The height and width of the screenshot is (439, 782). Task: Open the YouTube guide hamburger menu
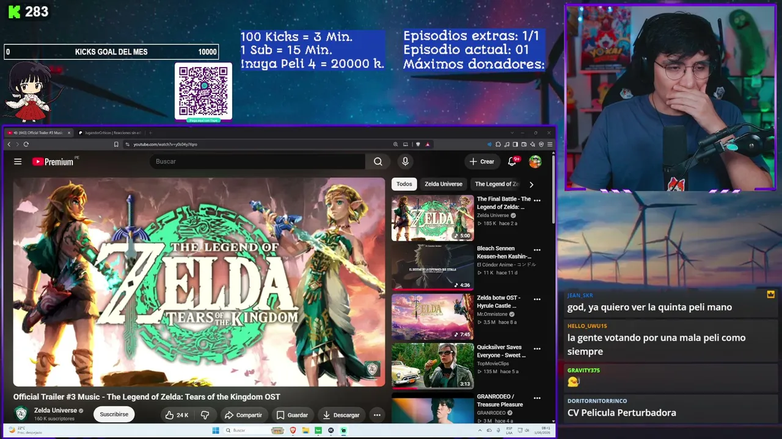point(18,162)
